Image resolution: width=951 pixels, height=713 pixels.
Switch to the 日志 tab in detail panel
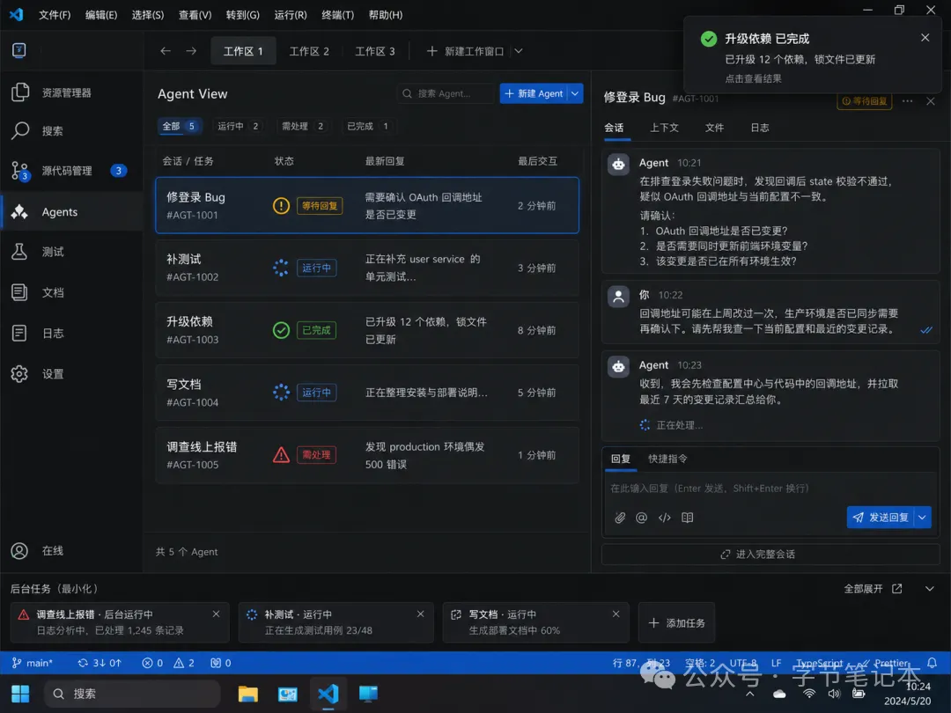pos(759,128)
